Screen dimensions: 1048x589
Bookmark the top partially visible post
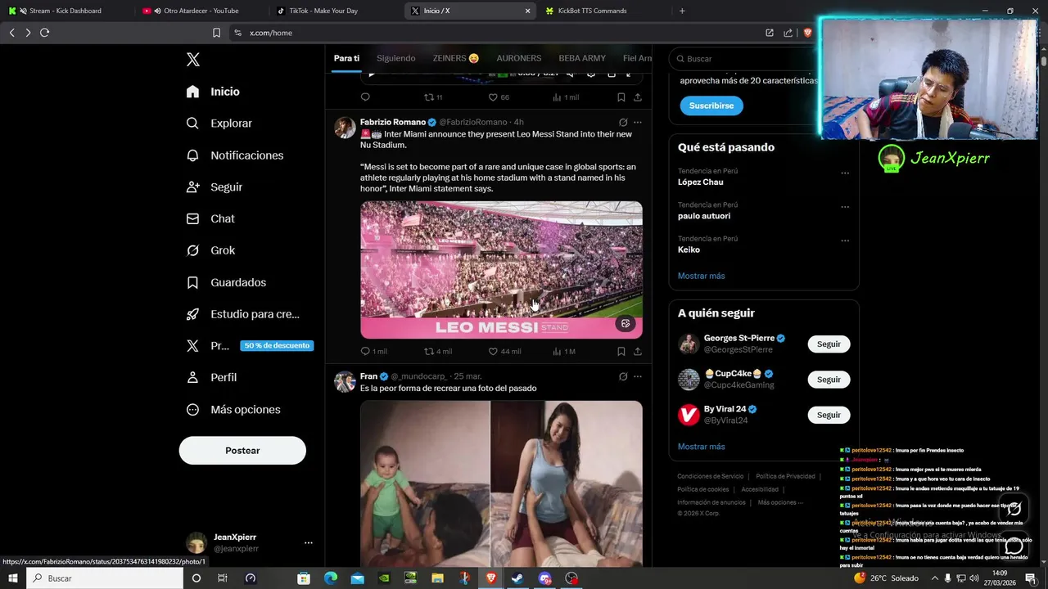[621, 97]
